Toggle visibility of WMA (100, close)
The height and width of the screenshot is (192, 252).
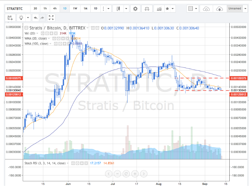click(56, 43)
